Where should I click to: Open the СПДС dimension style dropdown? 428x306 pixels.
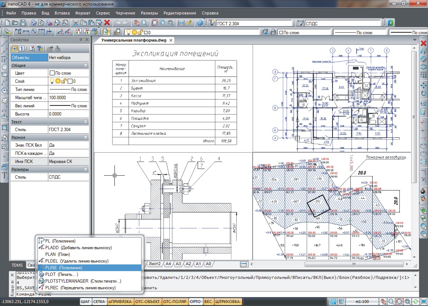343,23
